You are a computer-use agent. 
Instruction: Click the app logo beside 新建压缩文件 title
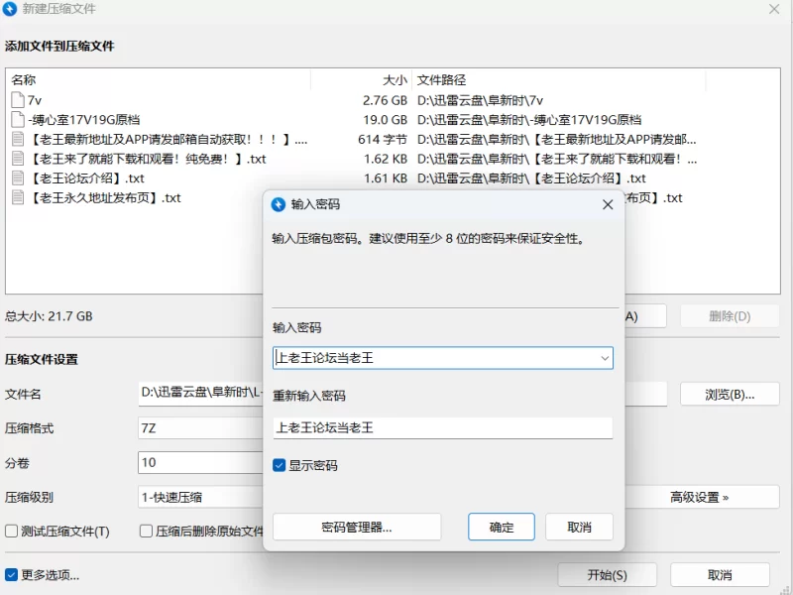click(9, 9)
